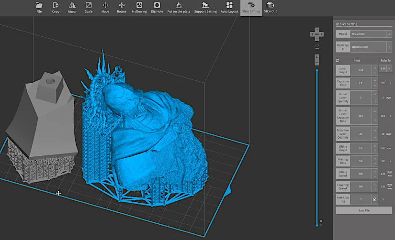Select the gray model on the plate
The width and height of the screenshot is (395, 240).
[x=43, y=126]
